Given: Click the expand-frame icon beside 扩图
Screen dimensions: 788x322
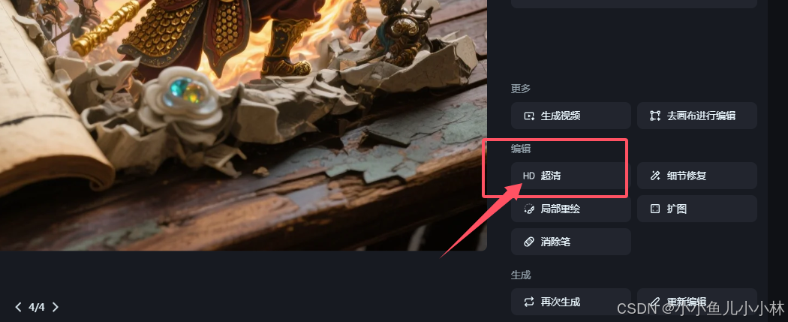Looking at the screenshot, I should (655, 209).
